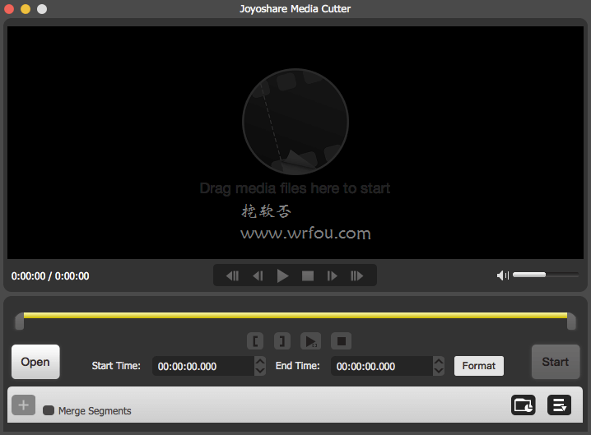
Task: Click the 0:00:00 / 0:00:00 time display
Action: pyautogui.click(x=50, y=276)
